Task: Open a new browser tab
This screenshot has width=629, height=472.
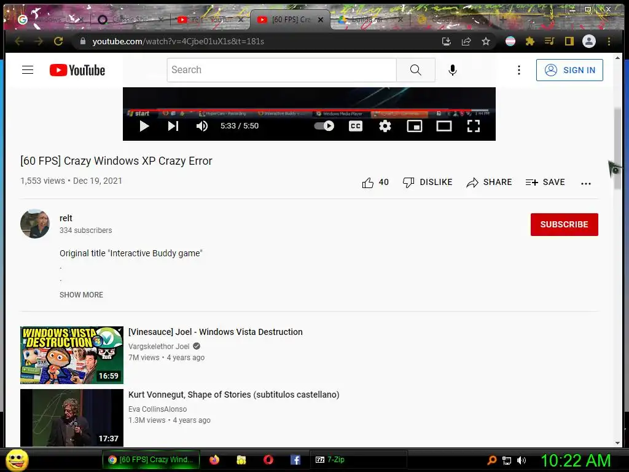Action: pos(502,19)
